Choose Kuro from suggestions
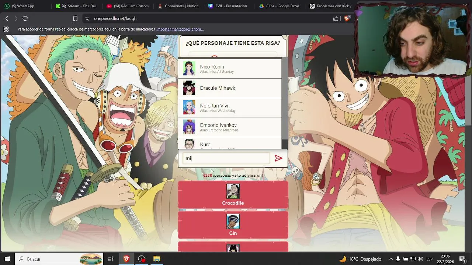This screenshot has height=265, width=472. click(x=230, y=144)
